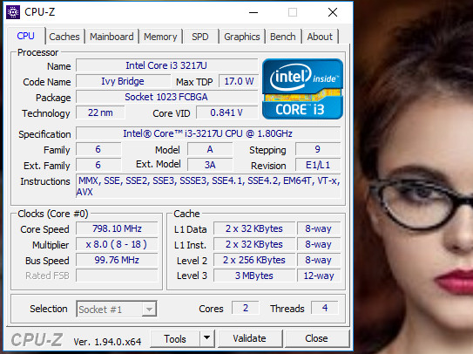Click the Multiplier value 'x 8.0 ( 8 - 18 )'
This screenshot has height=354, width=473.
[117, 244]
